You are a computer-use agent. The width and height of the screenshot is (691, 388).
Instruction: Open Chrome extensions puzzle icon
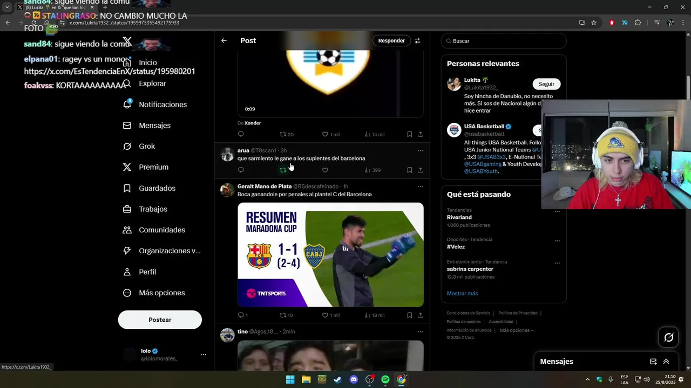tap(638, 23)
